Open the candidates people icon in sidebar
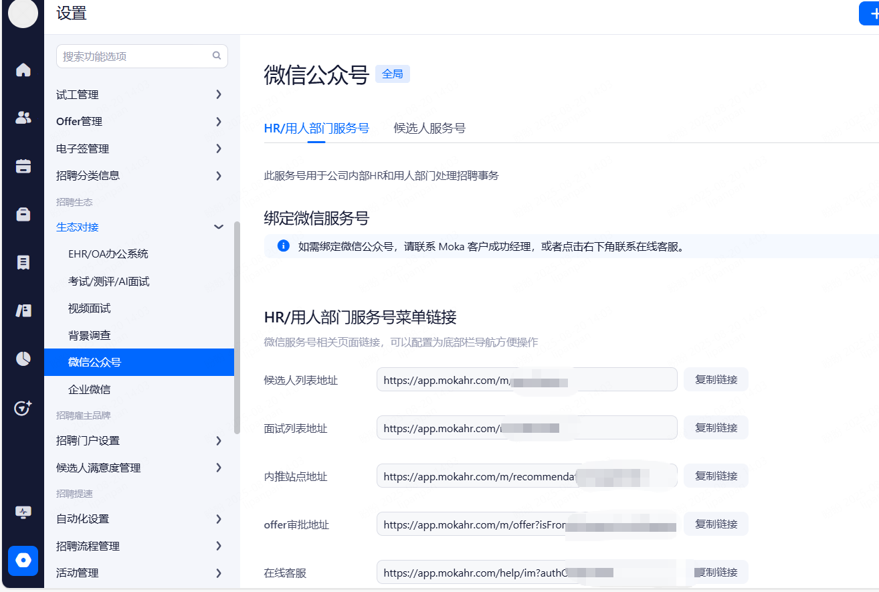879x592 pixels. point(23,118)
